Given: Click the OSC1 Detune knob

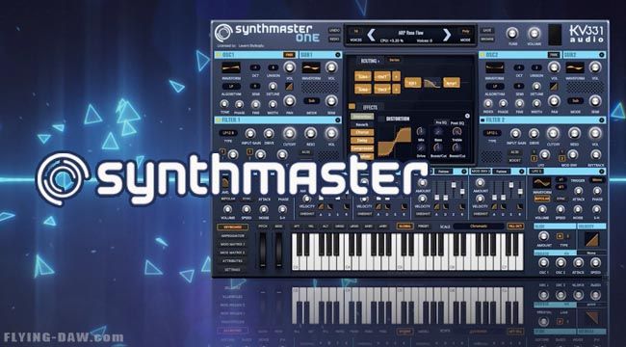Looking at the screenshot, I should pos(273,86).
